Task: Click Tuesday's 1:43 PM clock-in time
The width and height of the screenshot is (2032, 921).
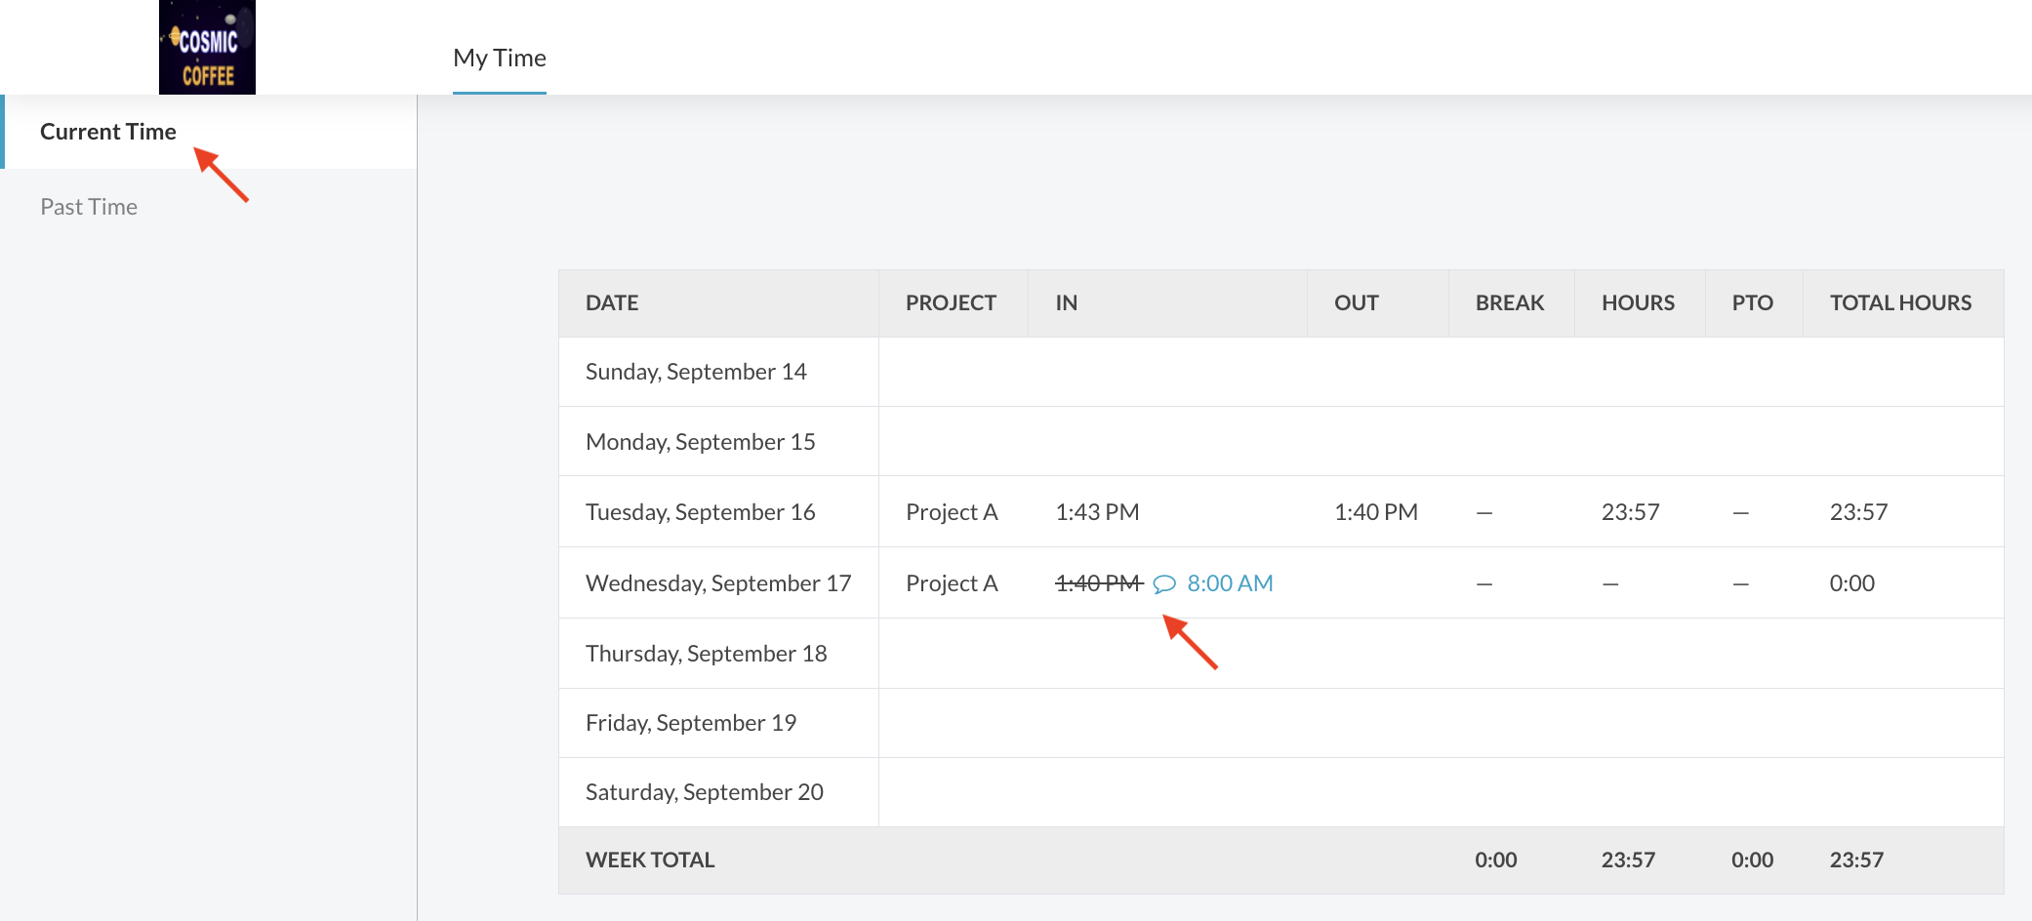Action: [1097, 512]
